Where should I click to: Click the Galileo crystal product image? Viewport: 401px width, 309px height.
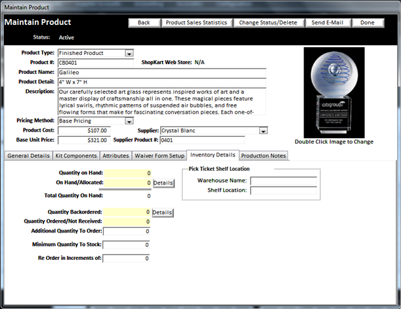[334, 92]
